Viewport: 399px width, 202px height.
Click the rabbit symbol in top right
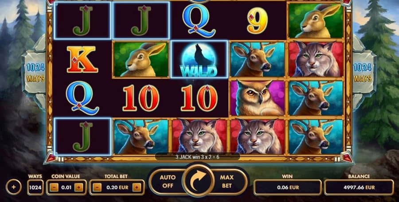[316, 21]
